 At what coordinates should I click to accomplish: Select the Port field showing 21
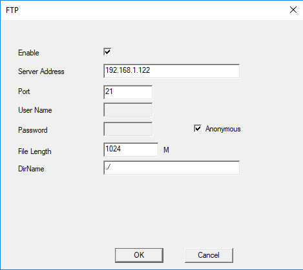pyautogui.click(x=128, y=92)
